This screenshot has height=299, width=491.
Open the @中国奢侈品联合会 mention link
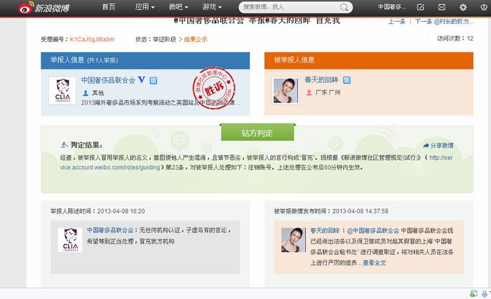[x=373, y=231]
